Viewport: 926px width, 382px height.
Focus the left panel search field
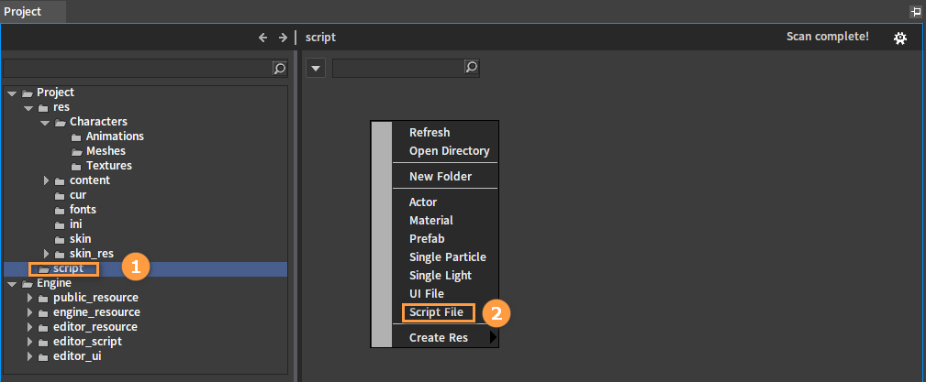(138, 68)
